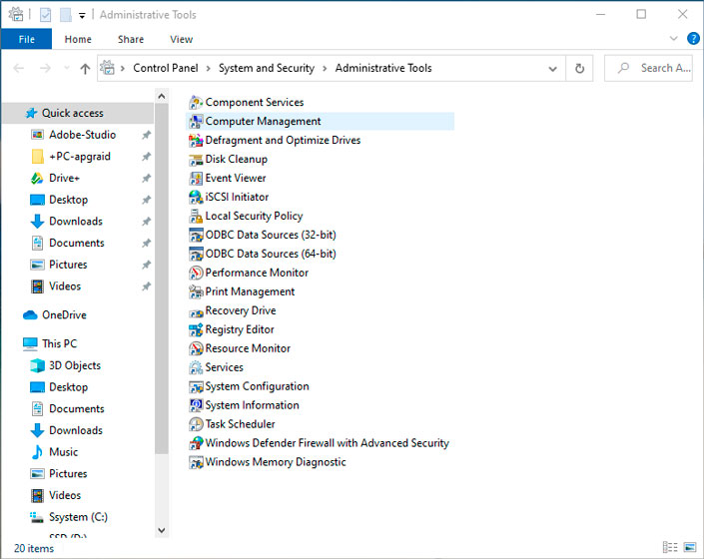Click the Disk Cleanup icon
704x559 pixels.
pyautogui.click(x=196, y=160)
